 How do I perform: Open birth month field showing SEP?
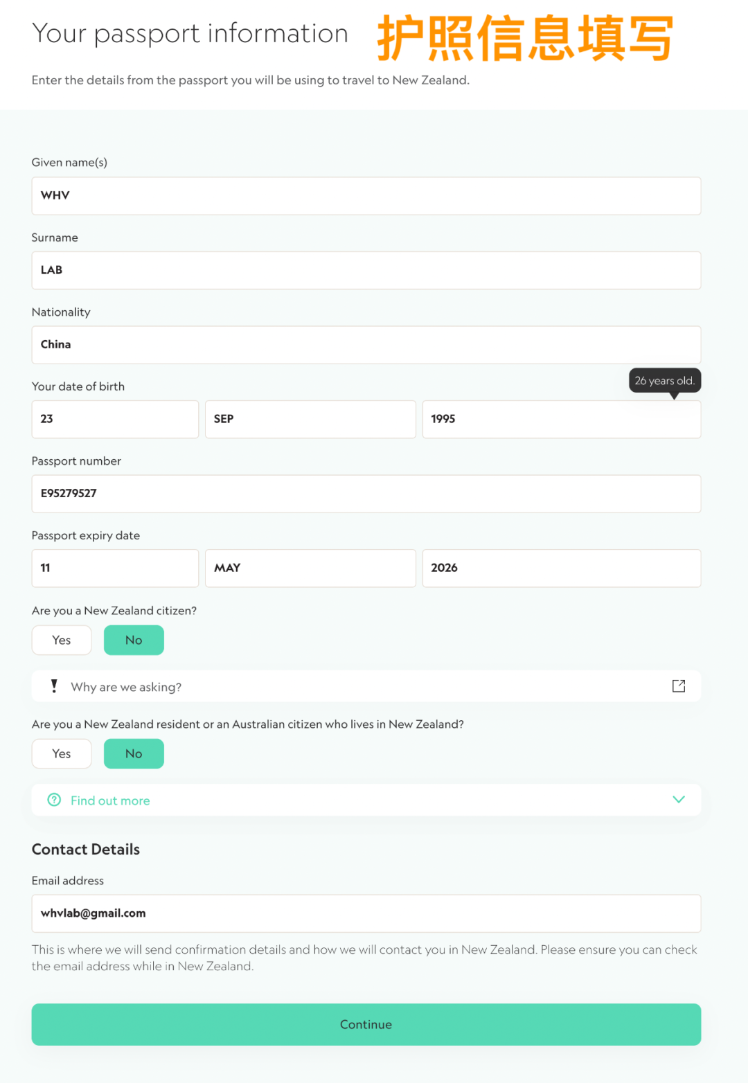[310, 420]
